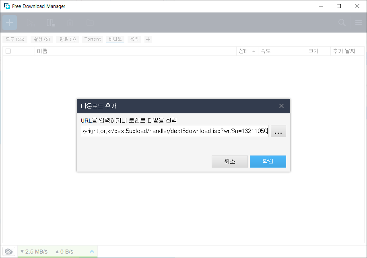Select the 음악 filter tab
The image size is (367, 258).
click(134, 39)
